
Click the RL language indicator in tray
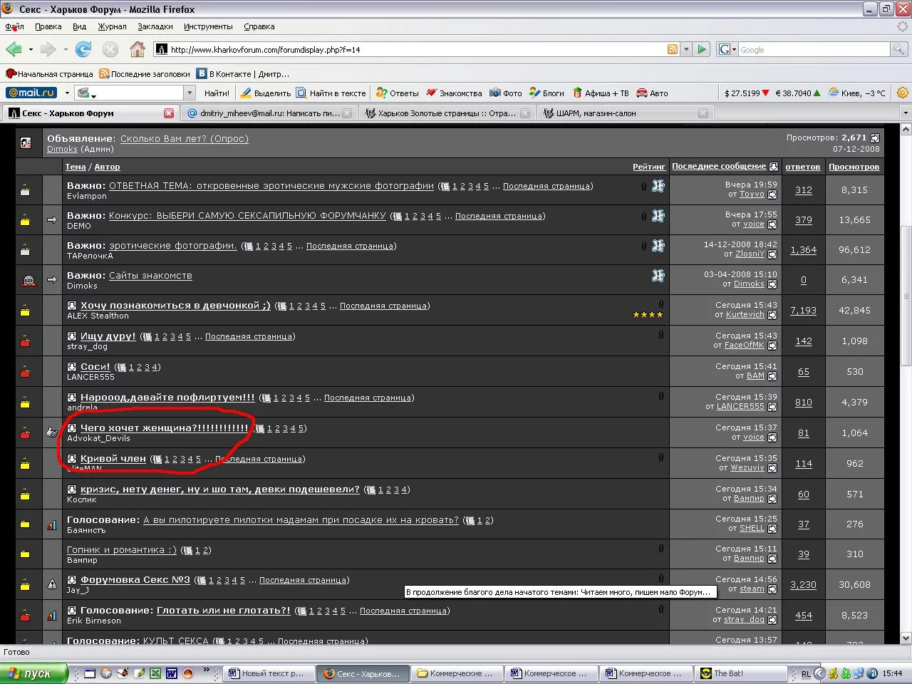pos(806,674)
